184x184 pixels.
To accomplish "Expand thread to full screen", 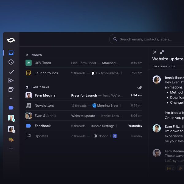I will click(162, 52).
